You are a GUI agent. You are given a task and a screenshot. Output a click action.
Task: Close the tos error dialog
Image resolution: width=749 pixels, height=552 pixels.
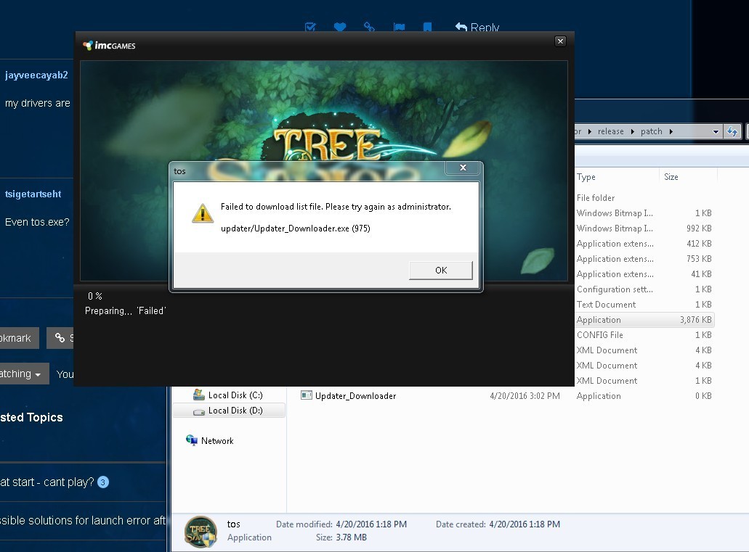[463, 168]
